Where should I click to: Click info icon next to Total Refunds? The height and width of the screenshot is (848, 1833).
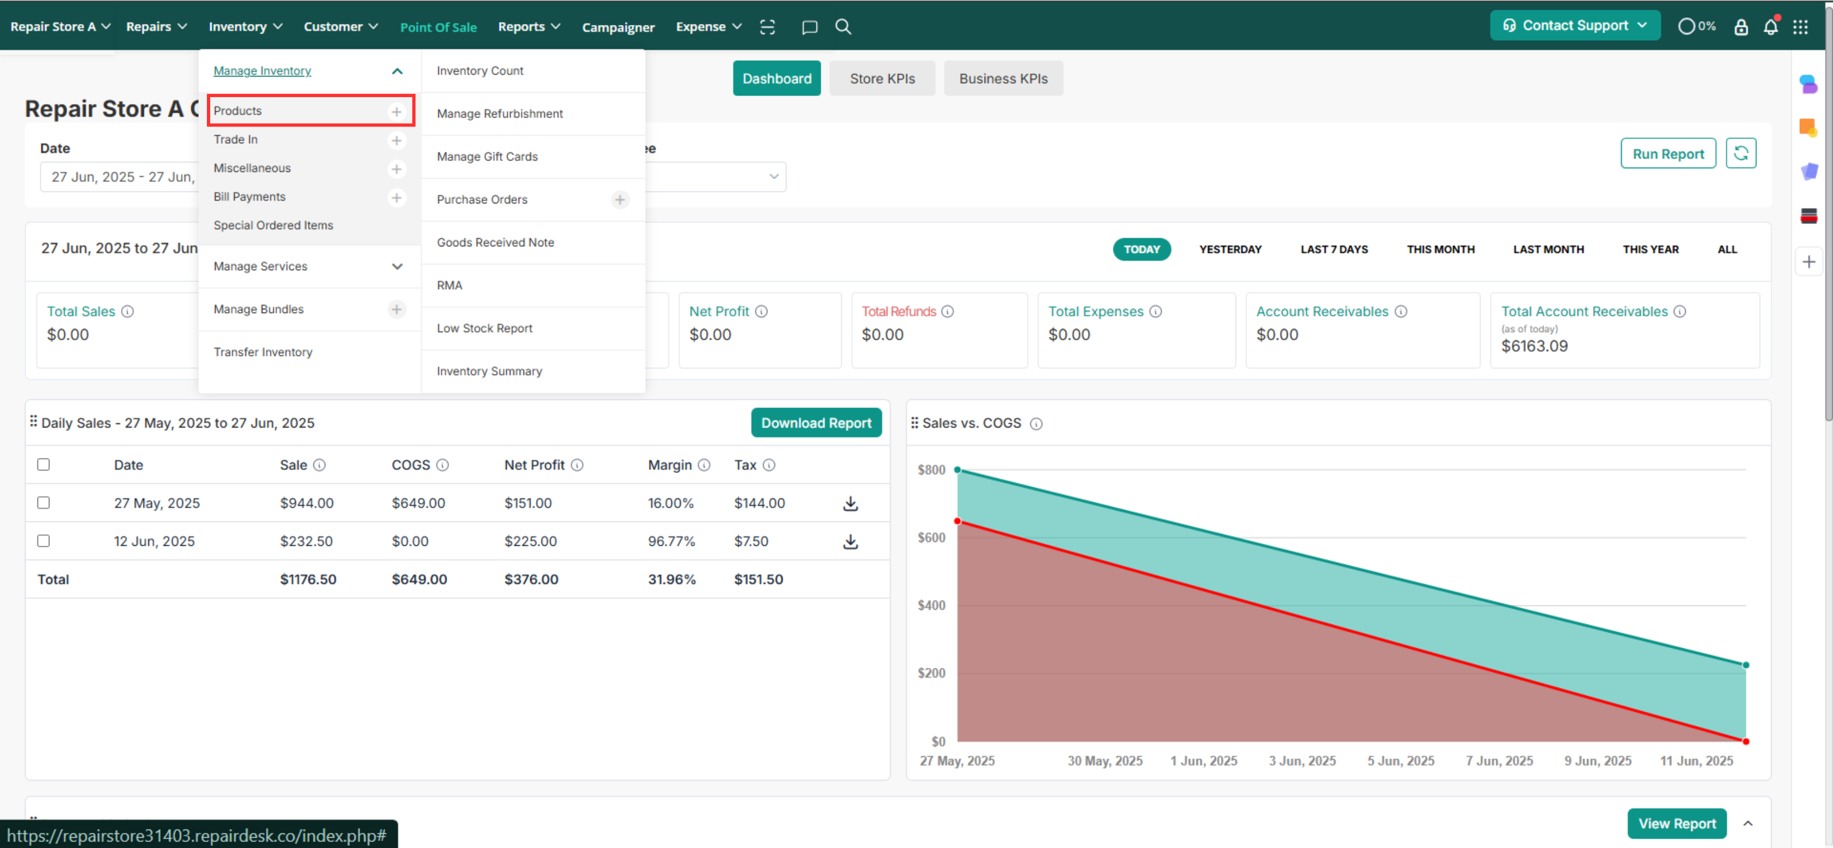pyautogui.click(x=948, y=311)
